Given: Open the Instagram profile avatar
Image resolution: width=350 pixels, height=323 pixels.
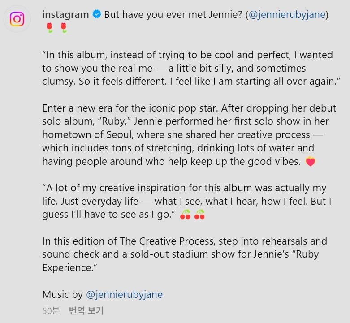Looking at the screenshot, I should coord(17,19).
